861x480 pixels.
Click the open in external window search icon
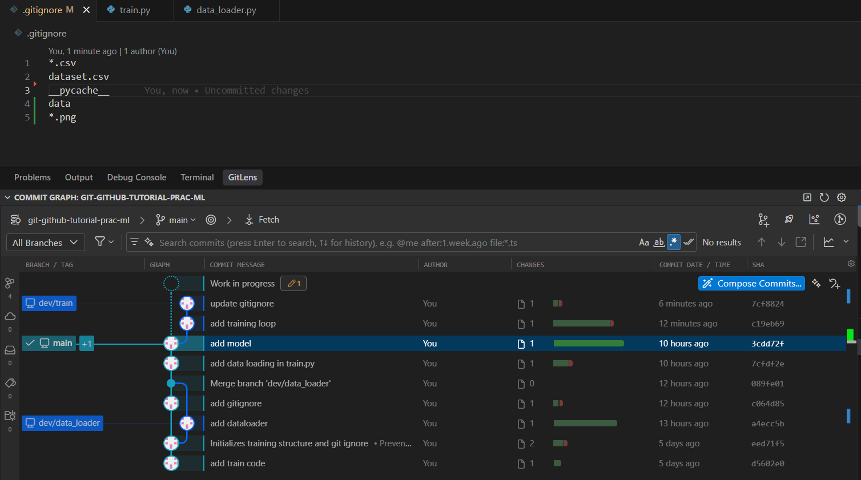[800, 242]
